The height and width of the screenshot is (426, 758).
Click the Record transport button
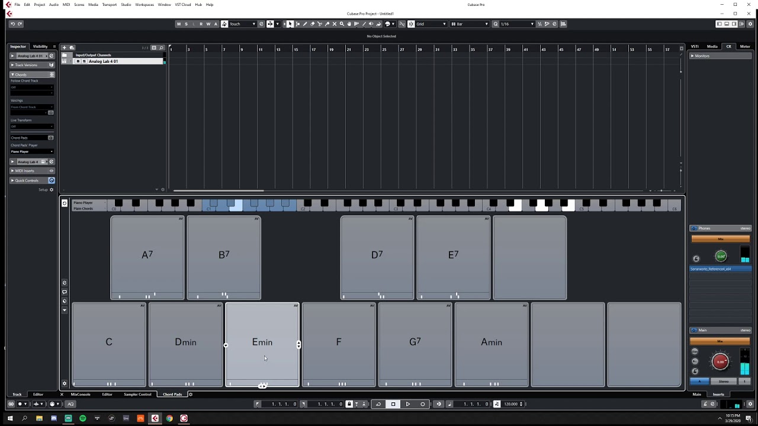pos(422,404)
